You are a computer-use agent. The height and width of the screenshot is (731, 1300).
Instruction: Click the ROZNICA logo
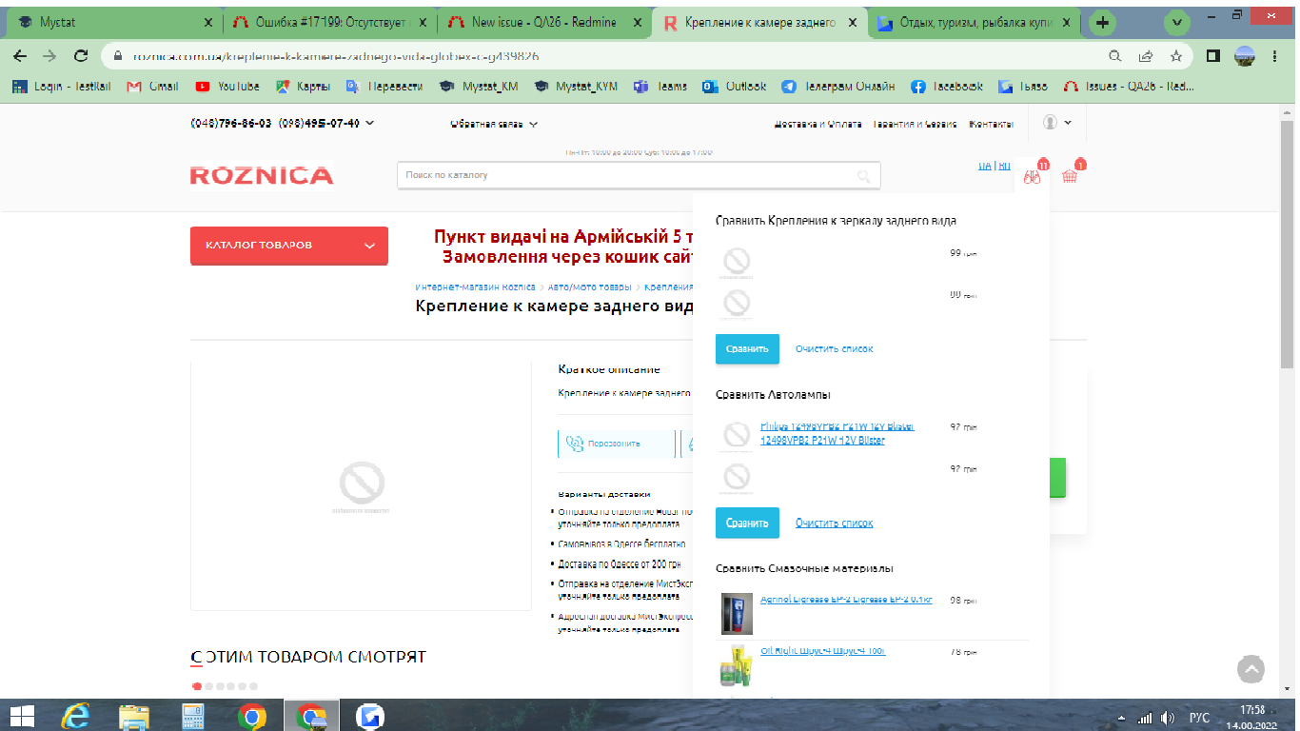click(x=262, y=175)
